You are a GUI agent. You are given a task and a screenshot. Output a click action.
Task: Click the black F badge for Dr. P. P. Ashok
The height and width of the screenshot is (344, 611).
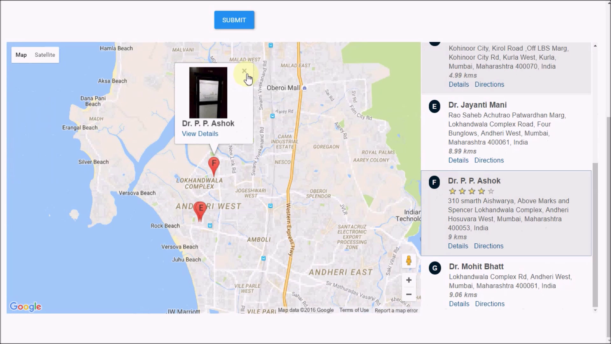coord(434,182)
